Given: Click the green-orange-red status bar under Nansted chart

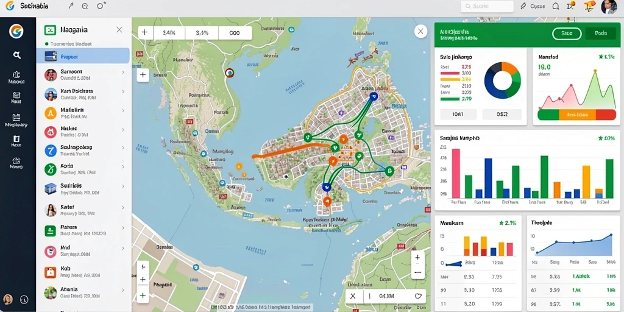Looking at the screenshot, I should pos(576,115).
